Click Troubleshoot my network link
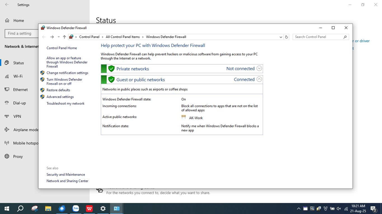The height and width of the screenshot is (214, 382). (65, 103)
